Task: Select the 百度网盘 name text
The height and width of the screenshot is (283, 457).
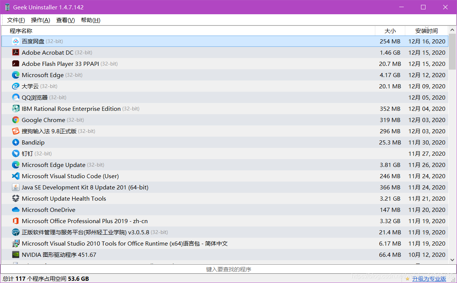Action: coord(33,41)
